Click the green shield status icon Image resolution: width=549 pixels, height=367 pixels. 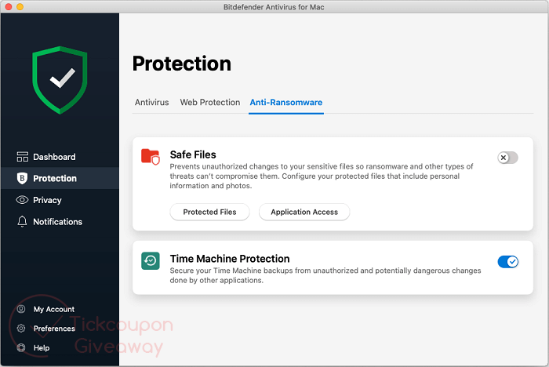60,80
